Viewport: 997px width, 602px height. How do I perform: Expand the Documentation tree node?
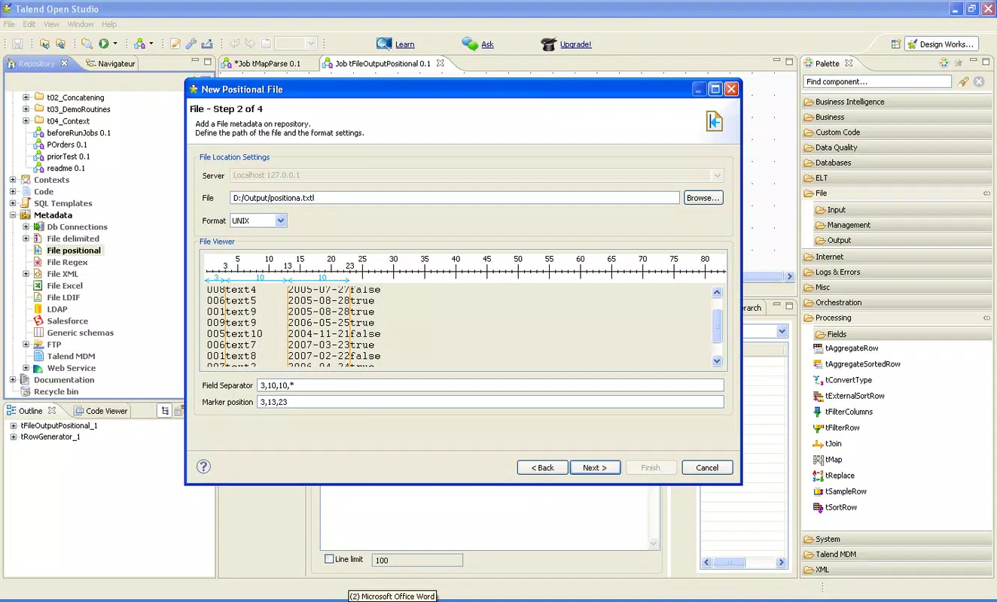coord(13,380)
